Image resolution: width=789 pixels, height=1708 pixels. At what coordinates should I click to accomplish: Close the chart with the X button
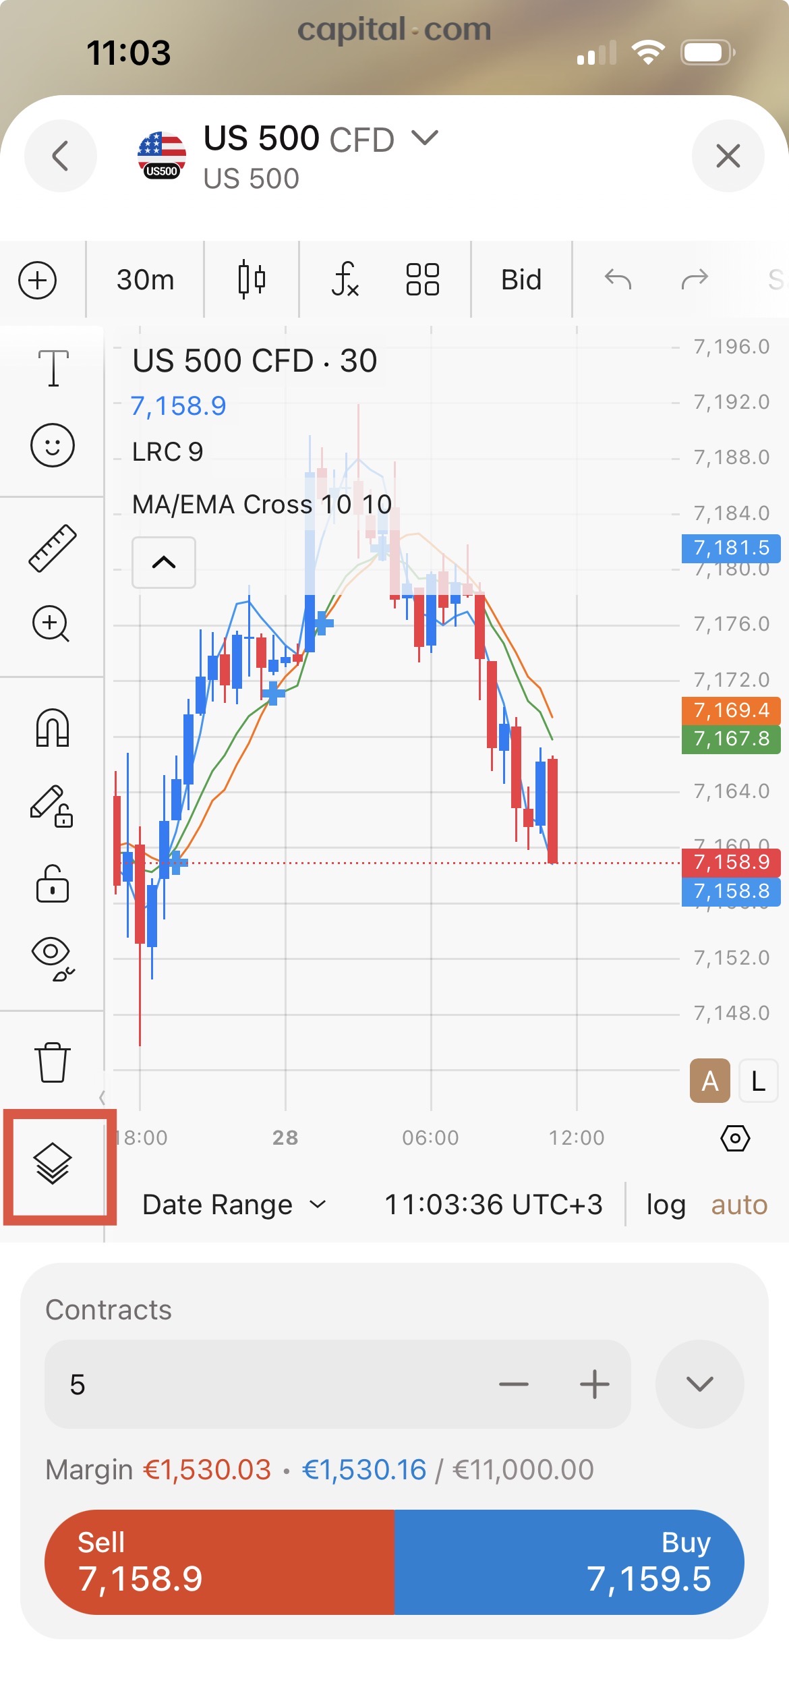point(728,156)
